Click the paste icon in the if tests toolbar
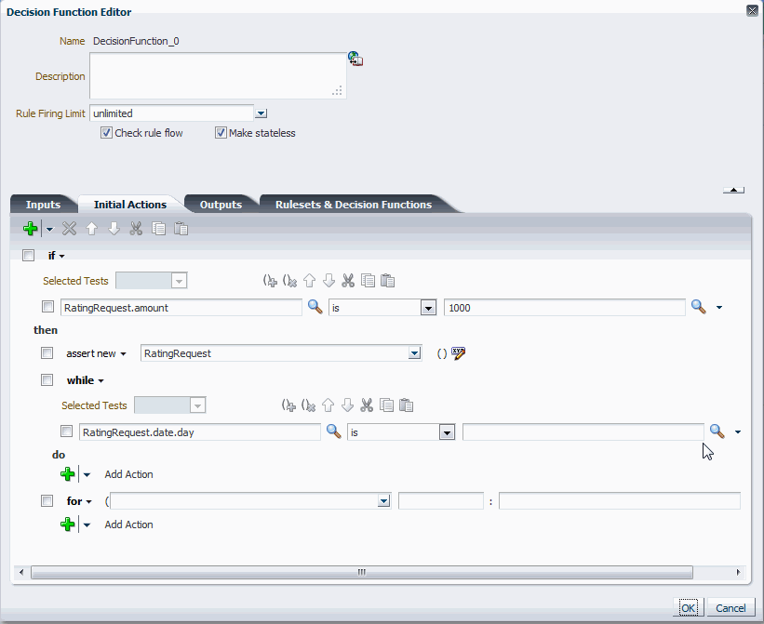The width and height of the screenshot is (764, 624). pos(387,281)
